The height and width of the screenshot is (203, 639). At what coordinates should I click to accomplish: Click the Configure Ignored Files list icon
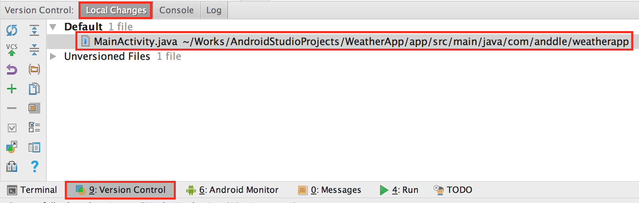34,128
